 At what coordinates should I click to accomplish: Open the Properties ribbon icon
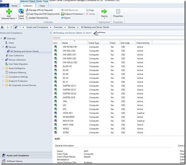[118, 11]
